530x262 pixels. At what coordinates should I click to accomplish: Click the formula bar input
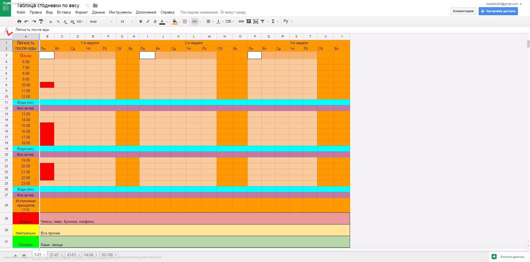pos(271,30)
